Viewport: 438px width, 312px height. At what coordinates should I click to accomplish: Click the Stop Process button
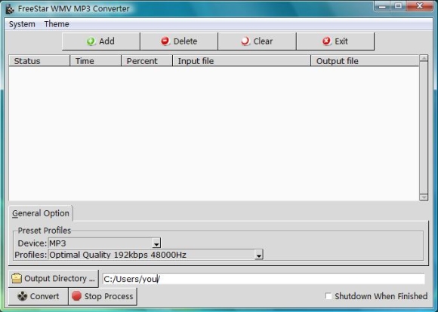tap(103, 296)
